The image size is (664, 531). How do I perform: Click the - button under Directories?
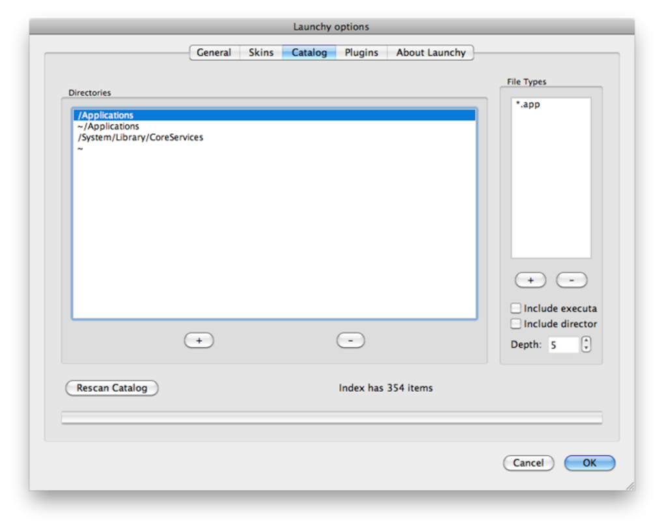pos(350,340)
